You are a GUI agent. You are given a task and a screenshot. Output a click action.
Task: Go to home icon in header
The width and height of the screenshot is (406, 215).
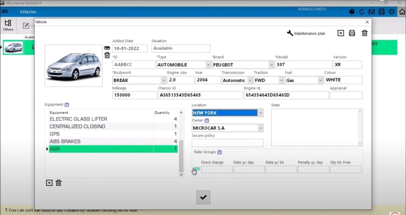[402, 12]
